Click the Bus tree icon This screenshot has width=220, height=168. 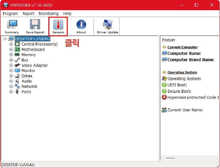(x=17, y=60)
